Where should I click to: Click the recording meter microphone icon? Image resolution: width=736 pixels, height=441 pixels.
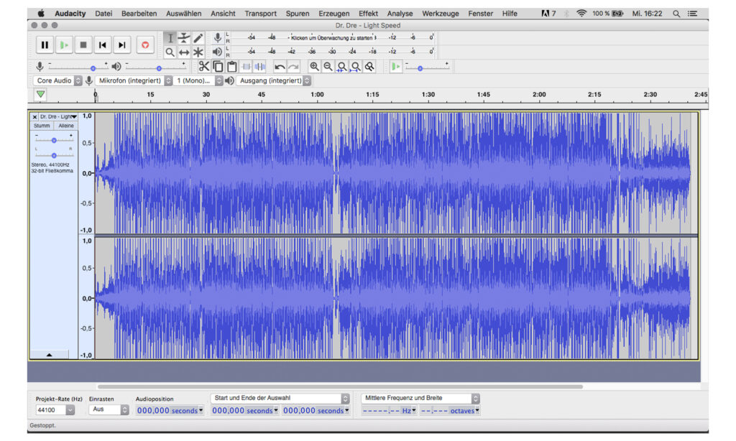(x=217, y=37)
